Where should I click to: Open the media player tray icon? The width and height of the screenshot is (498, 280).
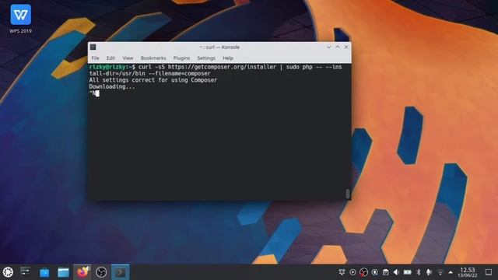point(352,272)
